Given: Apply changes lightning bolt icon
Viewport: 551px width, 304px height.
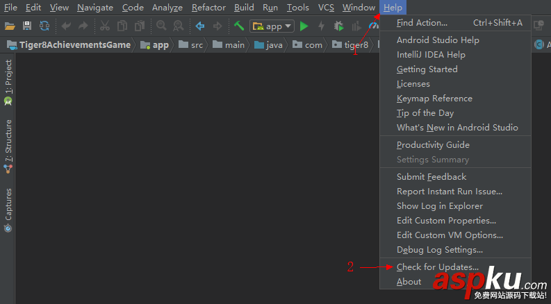Looking at the screenshot, I should click(x=321, y=26).
